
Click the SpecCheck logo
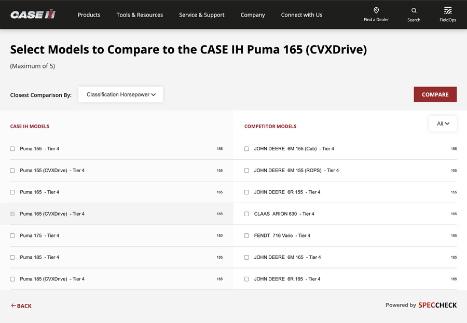pyautogui.click(x=437, y=305)
